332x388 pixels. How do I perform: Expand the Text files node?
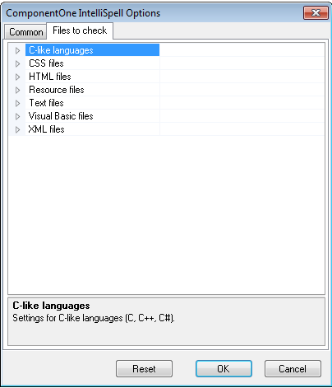tap(17, 103)
